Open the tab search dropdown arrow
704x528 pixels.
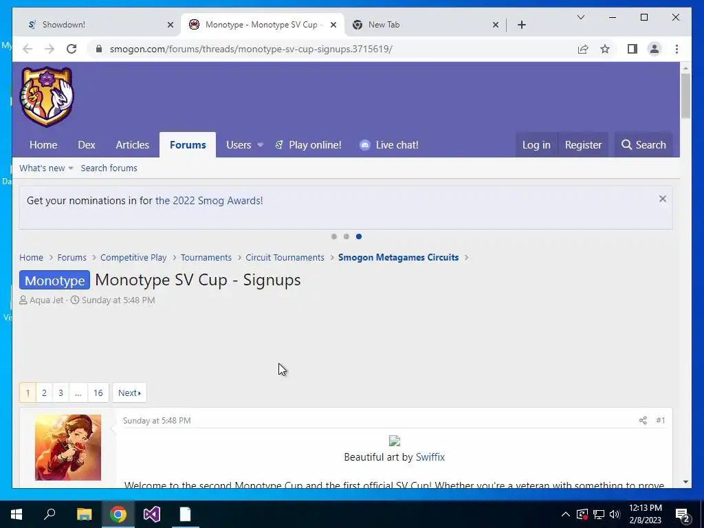(x=580, y=17)
